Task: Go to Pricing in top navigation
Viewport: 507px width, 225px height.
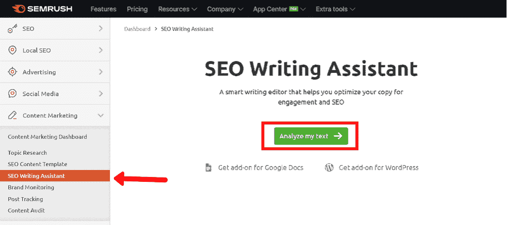Action: 137,9
